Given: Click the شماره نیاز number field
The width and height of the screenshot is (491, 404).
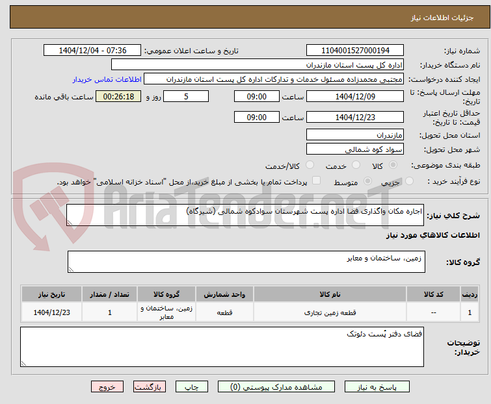Looking at the screenshot, I should pyautogui.click(x=355, y=51).
